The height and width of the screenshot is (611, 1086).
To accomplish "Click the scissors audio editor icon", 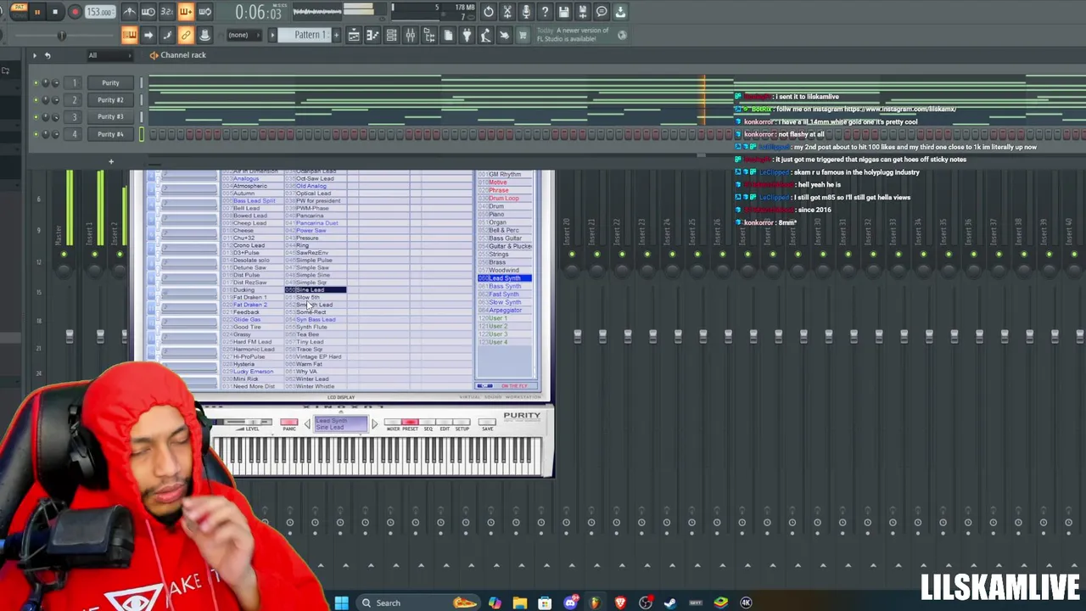I will (507, 12).
